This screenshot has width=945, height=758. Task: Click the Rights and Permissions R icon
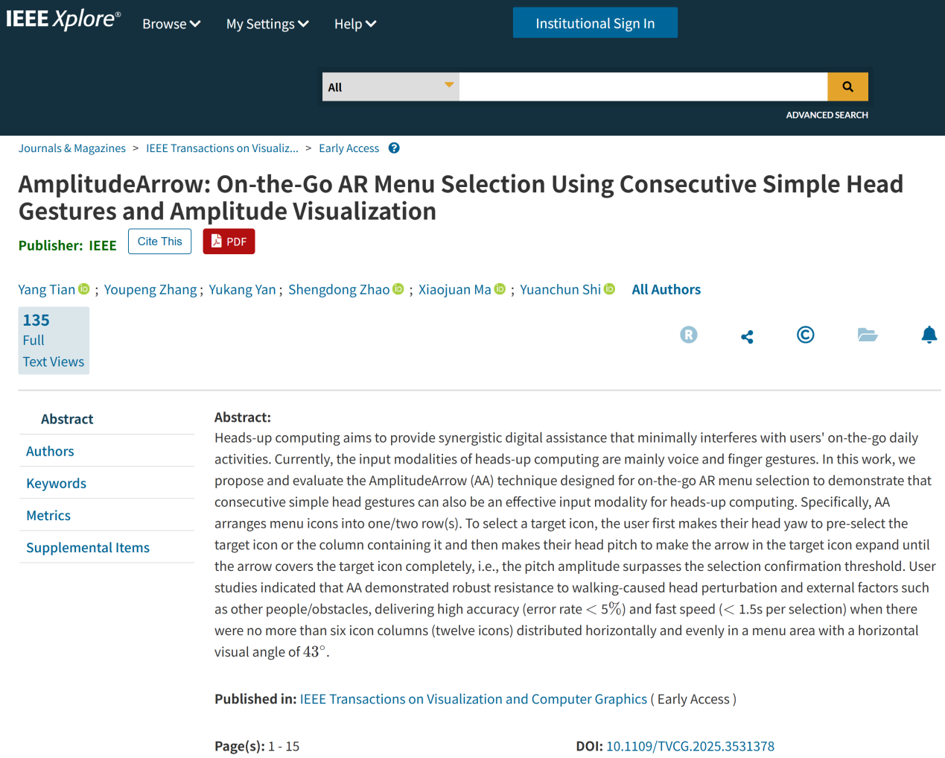689,335
